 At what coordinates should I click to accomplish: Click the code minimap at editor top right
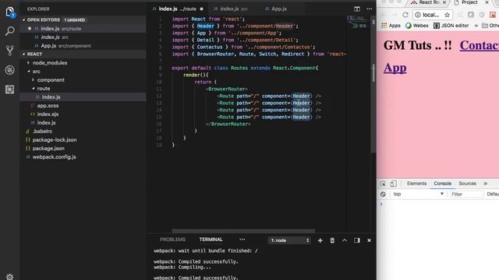point(357,23)
